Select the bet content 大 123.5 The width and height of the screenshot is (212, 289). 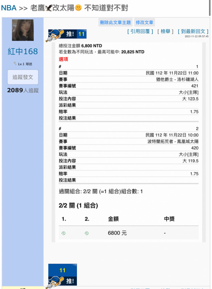point(190,99)
